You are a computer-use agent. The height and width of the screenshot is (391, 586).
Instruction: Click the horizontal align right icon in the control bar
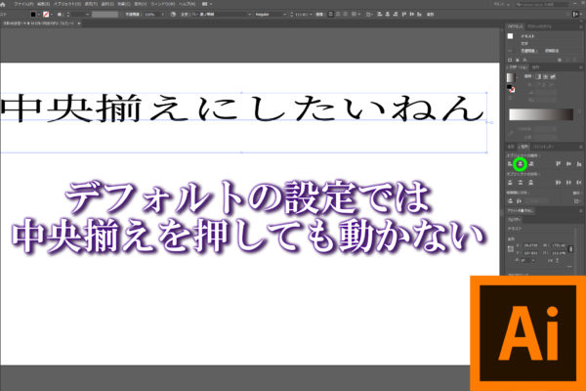pos(395,15)
